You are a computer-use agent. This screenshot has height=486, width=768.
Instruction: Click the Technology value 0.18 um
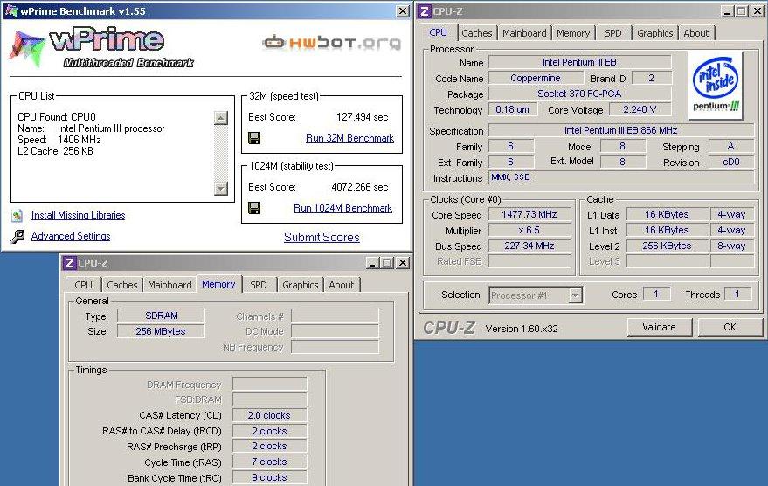(x=513, y=110)
